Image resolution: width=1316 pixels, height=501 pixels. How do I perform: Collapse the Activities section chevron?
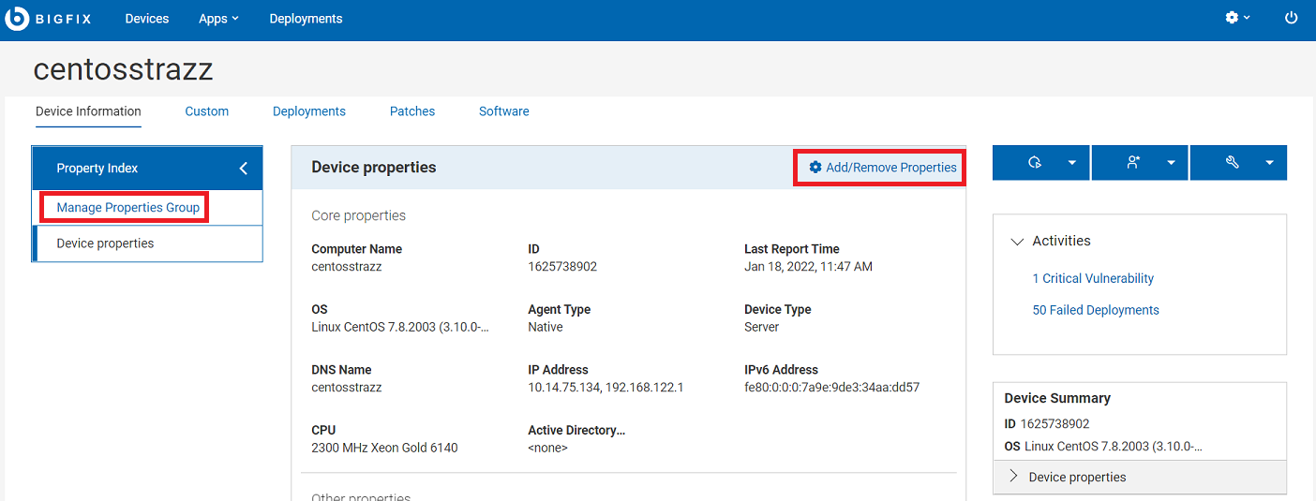(x=1016, y=242)
